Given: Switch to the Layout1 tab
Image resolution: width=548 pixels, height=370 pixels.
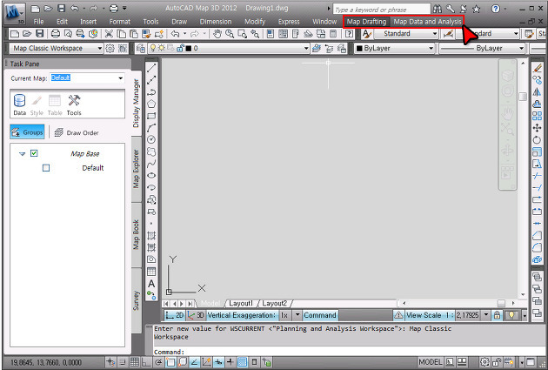Looking at the screenshot, I should tap(240, 303).
